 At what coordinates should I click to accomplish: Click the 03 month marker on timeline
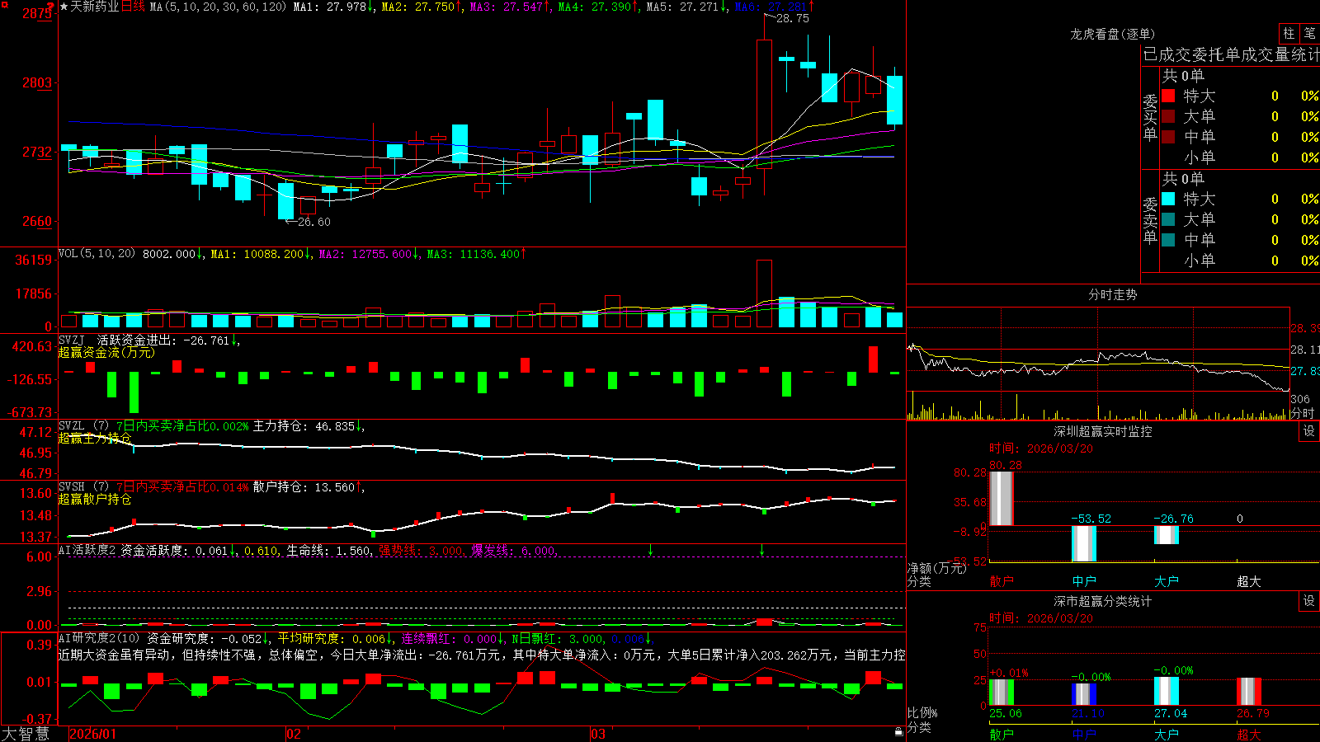598,734
